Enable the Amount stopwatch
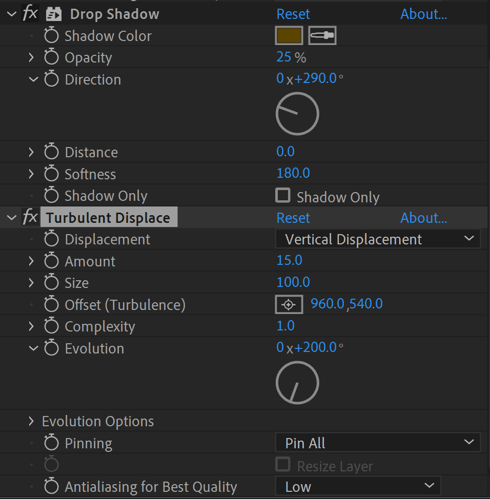Screen dimensions: 490x499 coord(51,261)
